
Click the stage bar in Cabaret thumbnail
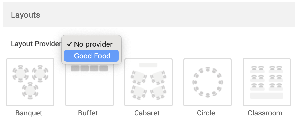click(x=148, y=65)
